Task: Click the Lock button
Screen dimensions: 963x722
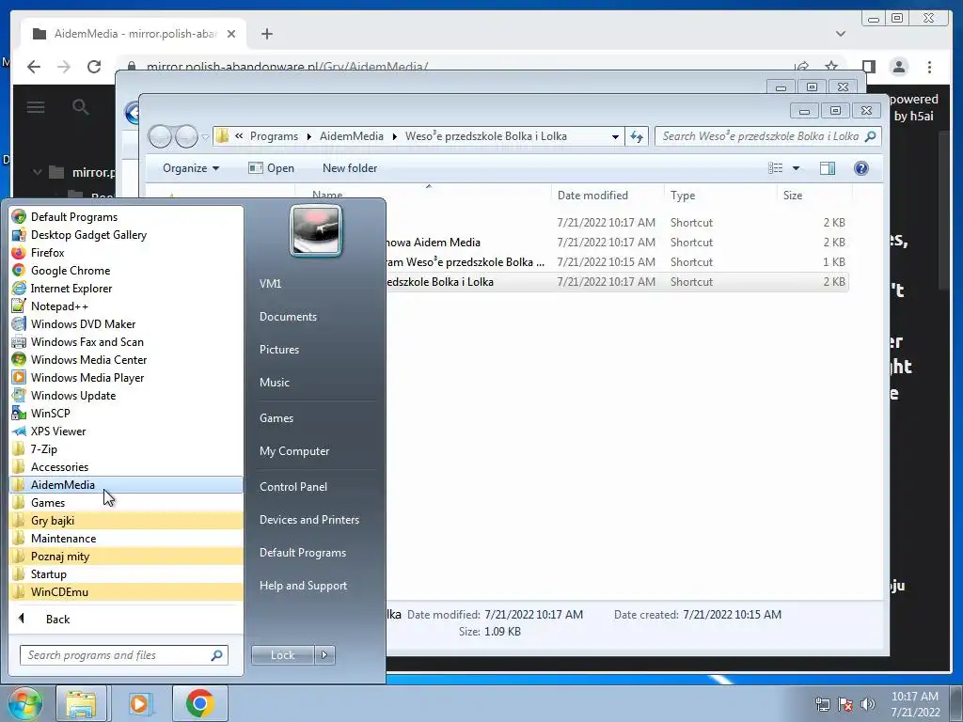Action: 282,655
